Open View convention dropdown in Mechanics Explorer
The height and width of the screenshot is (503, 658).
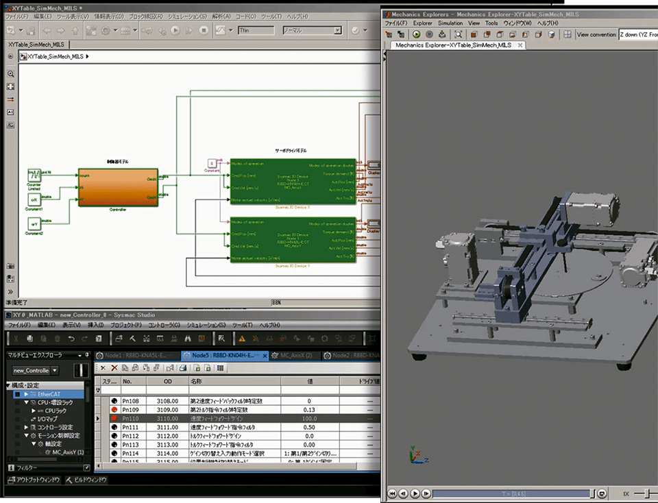638,34
